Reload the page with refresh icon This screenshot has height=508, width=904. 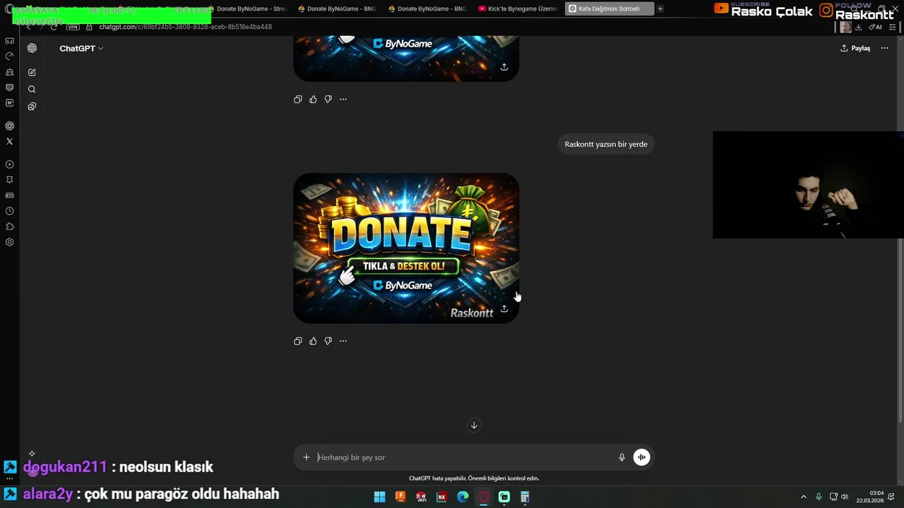pyautogui.click(x=54, y=27)
